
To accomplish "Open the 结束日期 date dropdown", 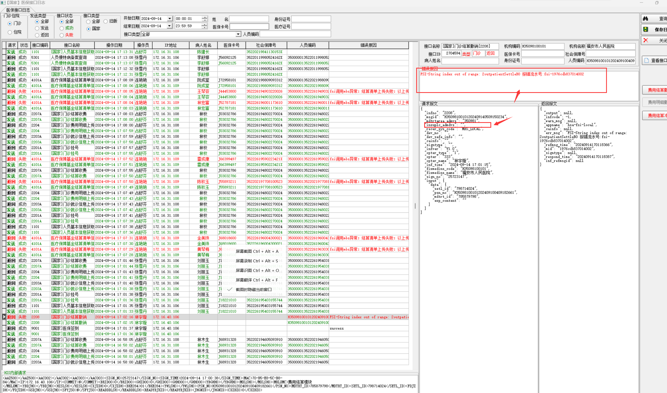I will click(x=169, y=26).
